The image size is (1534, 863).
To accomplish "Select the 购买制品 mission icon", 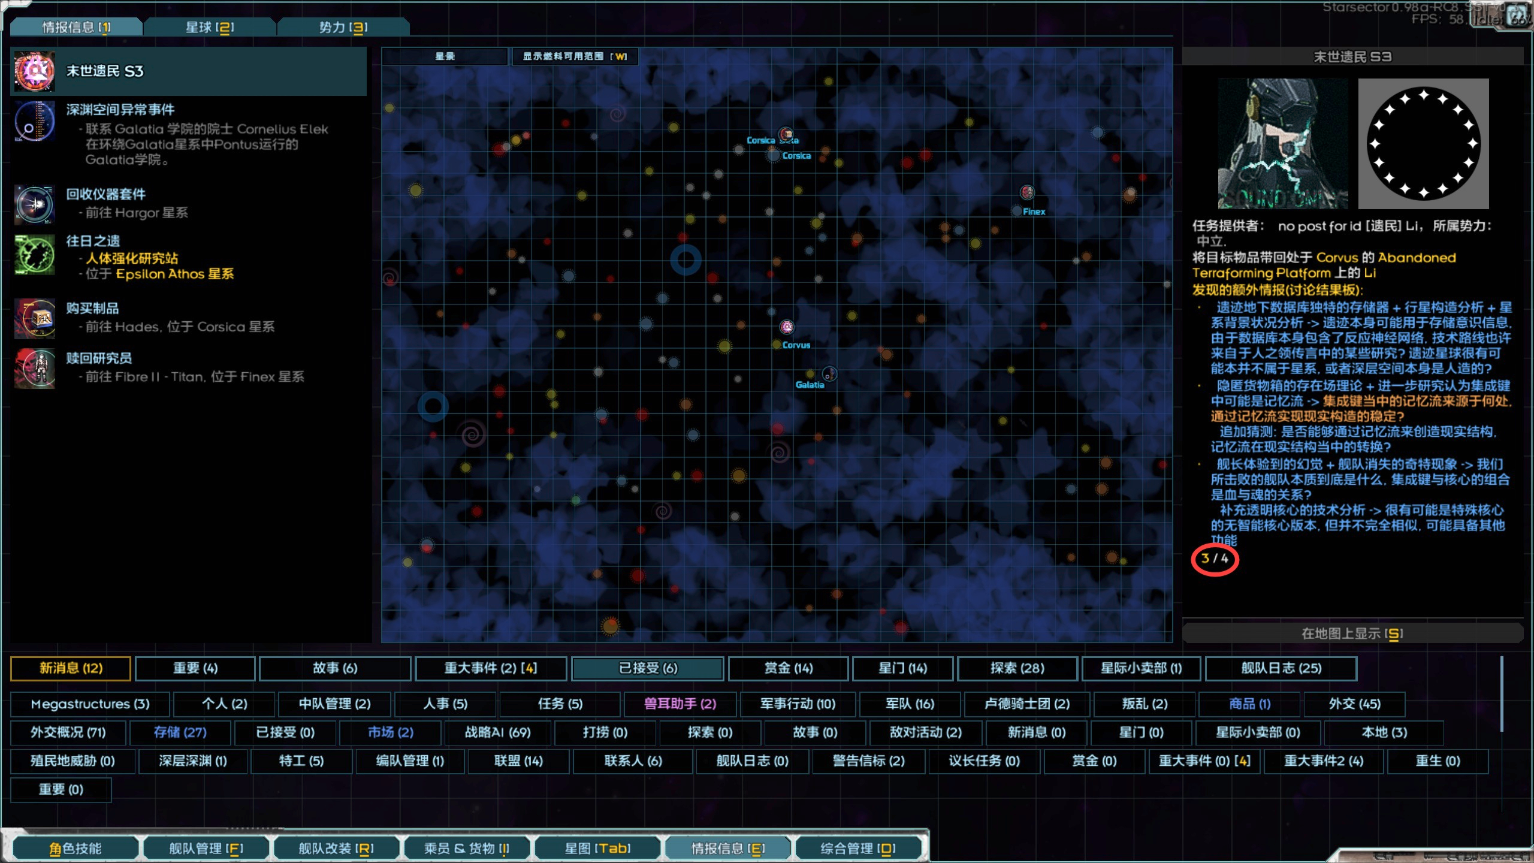I will 35,318.
